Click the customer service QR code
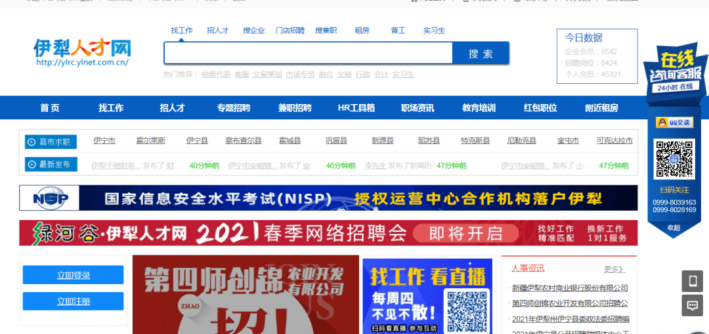709x334 pixels. (x=674, y=159)
